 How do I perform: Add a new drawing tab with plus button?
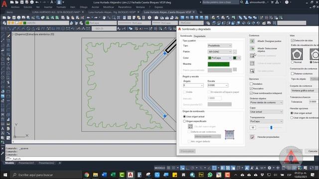pyautogui.click(x=201, y=12)
